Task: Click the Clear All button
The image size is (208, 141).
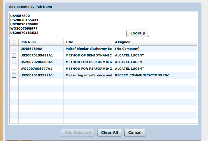Action: pyautogui.click(x=110, y=133)
